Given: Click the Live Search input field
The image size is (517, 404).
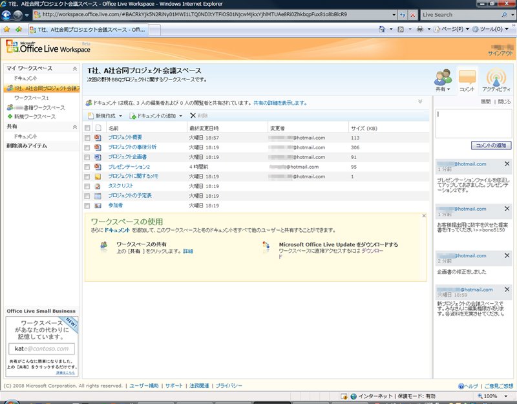Looking at the screenshot, I should tap(460, 15).
